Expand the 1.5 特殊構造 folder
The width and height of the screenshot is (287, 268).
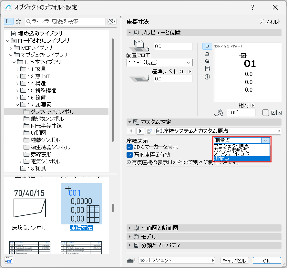17,91
